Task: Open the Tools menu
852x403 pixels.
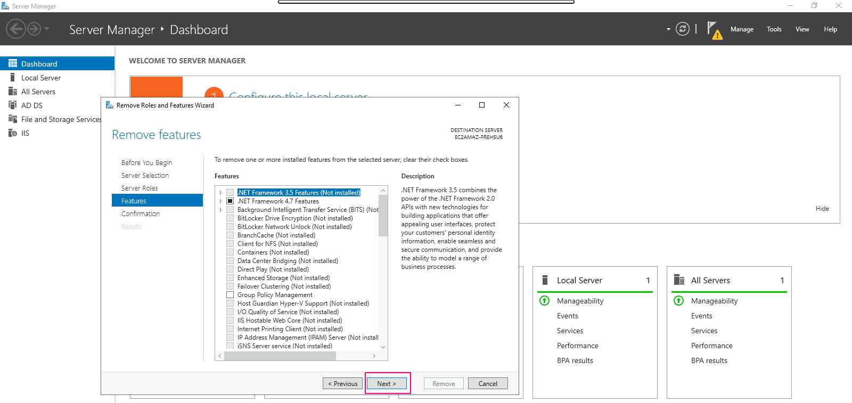Action: 774,29
